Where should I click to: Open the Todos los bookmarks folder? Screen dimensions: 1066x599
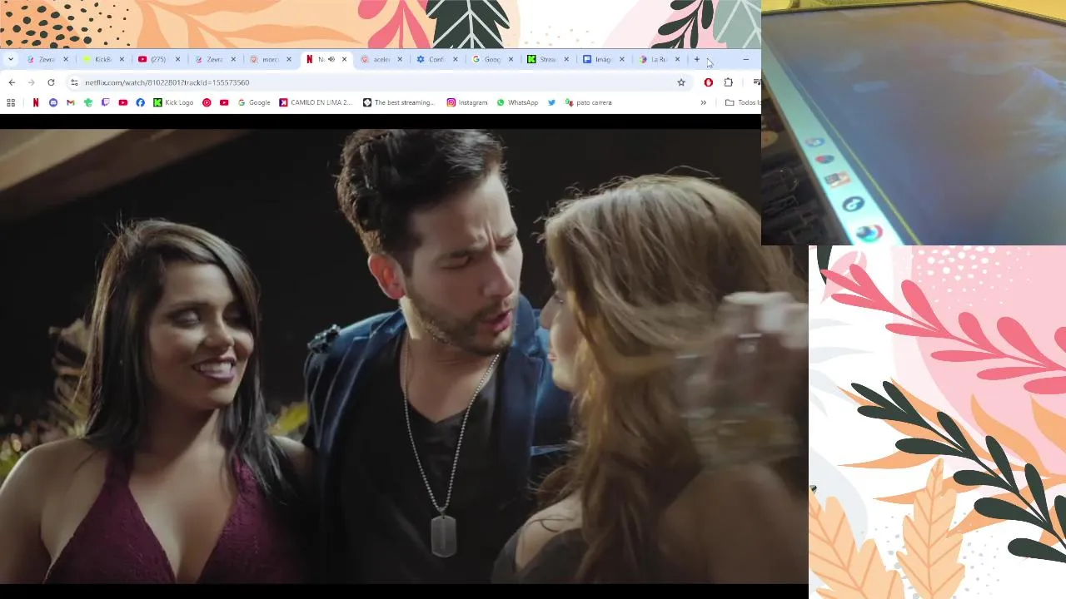click(743, 102)
